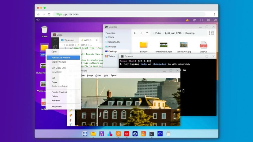Switch file view layout using the grid icon
Viewport: 253px width, 142px height.
[x=211, y=33]
